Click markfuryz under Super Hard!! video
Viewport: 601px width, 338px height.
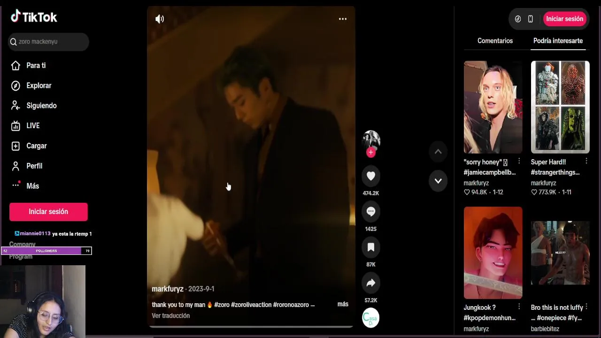[543, 183]
